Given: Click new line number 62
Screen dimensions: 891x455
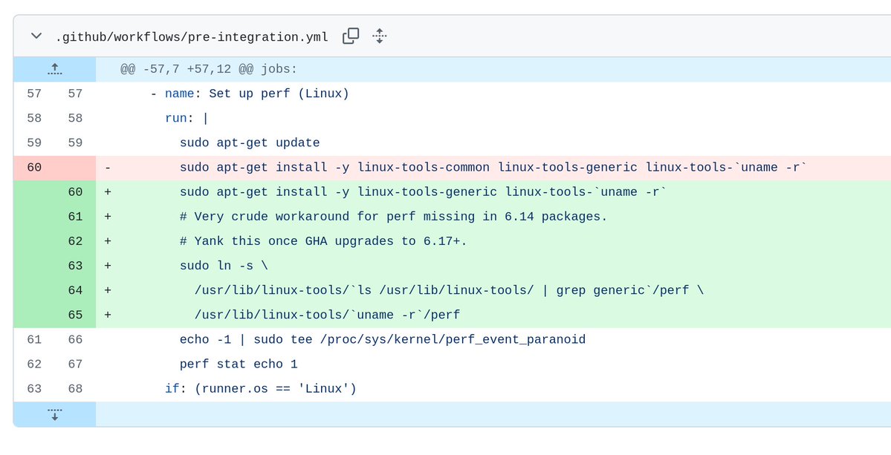Looking at the screenshot, I should 75,241.
